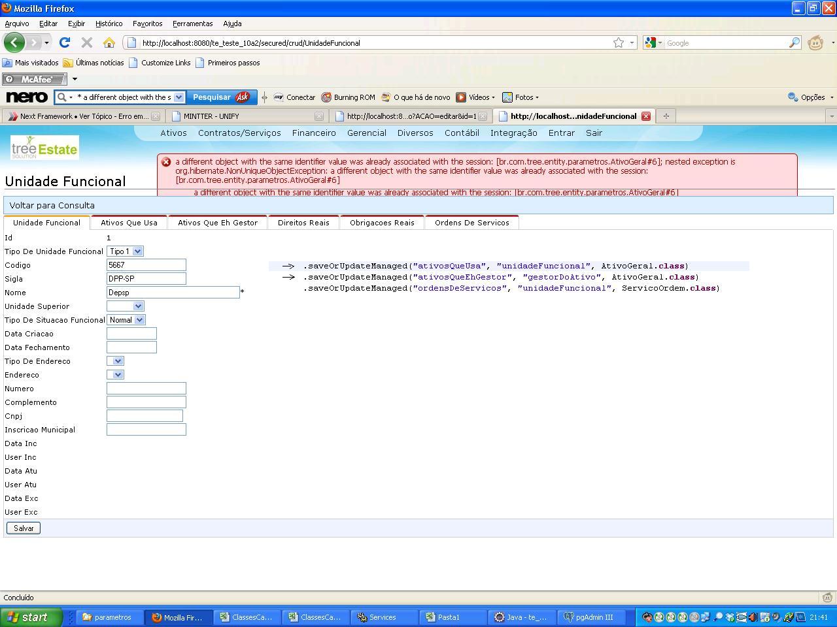Screen dimensions: 837x627
Task: Open Financeiro site menu
Action: tap(314, 133)
